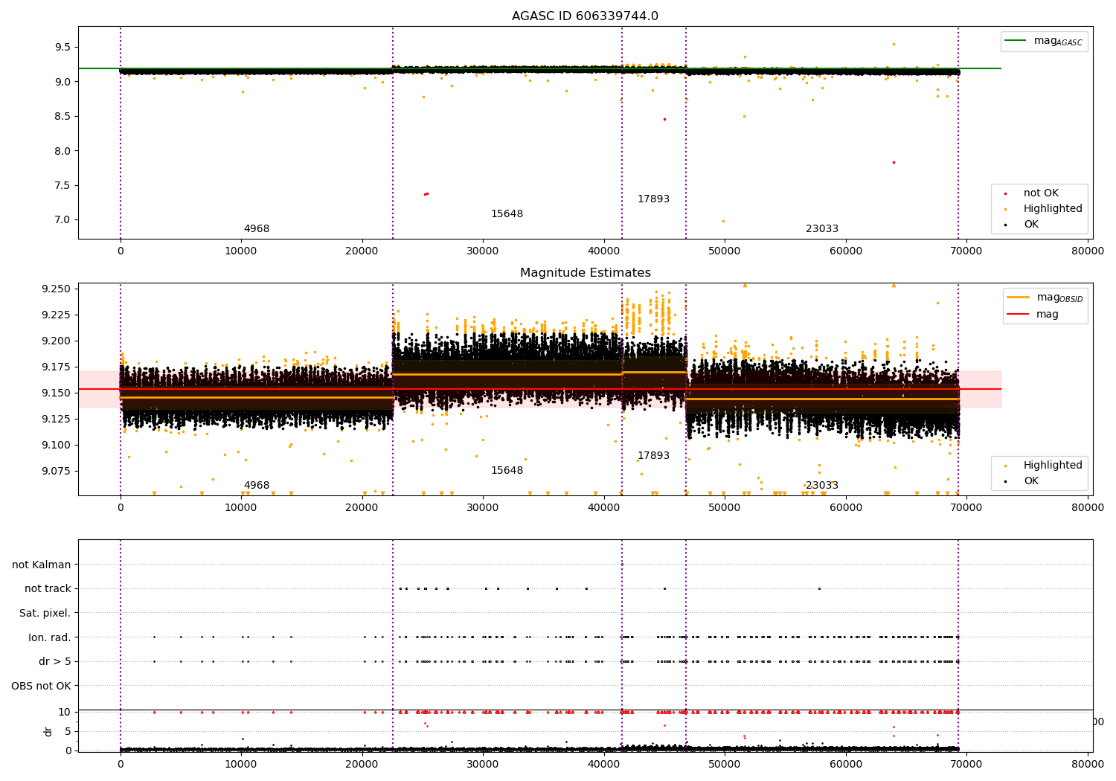Click the mag AGASC legend entry in top plot
The height and width of the screenshot is (781, 1116).
(x=1044, y=42)
